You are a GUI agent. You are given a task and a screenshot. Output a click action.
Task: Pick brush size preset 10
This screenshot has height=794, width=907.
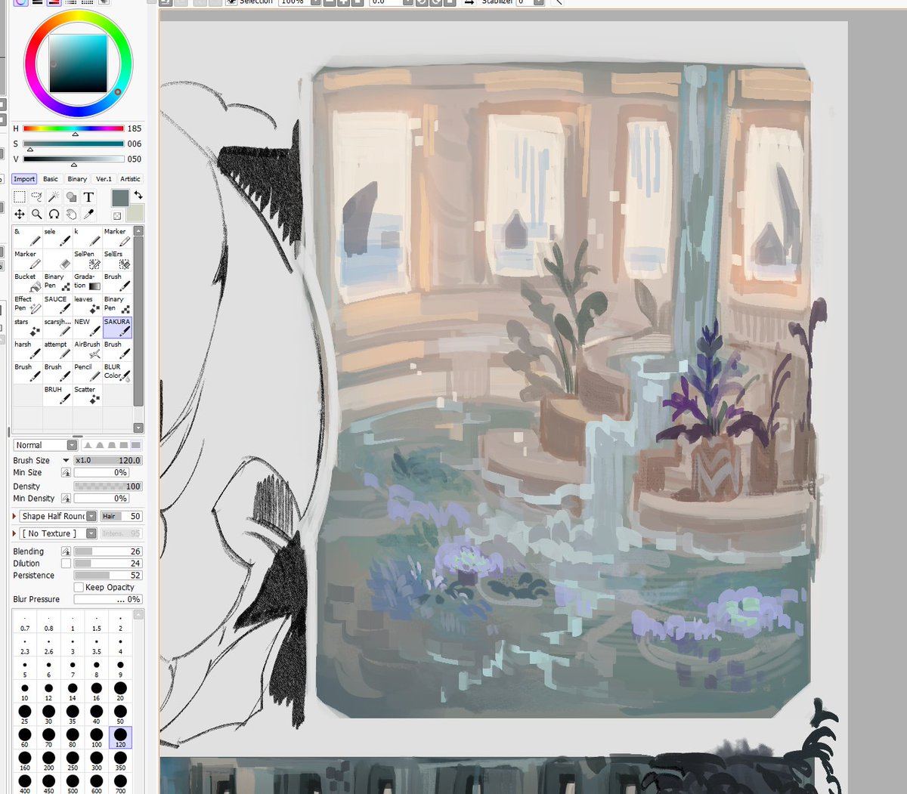(25, 691)
